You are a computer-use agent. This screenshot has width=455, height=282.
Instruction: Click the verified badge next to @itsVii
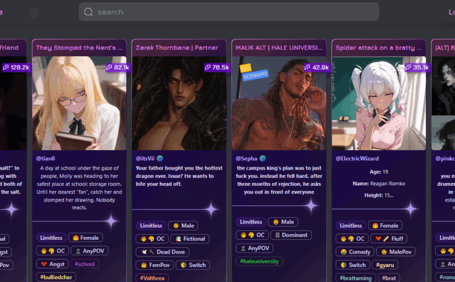click(160, 158)
